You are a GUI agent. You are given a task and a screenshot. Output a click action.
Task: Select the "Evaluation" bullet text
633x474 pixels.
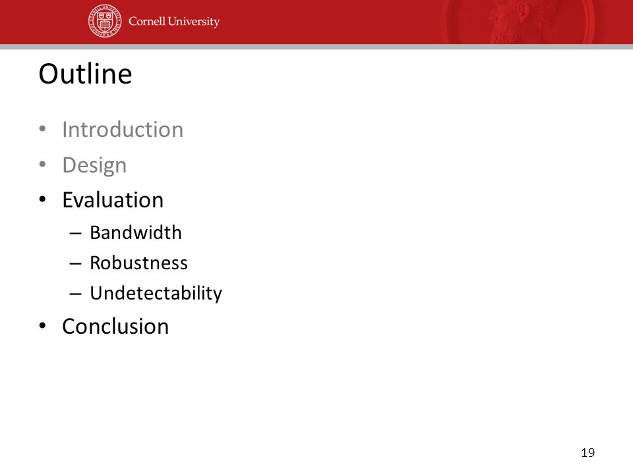tap(113, 200)
